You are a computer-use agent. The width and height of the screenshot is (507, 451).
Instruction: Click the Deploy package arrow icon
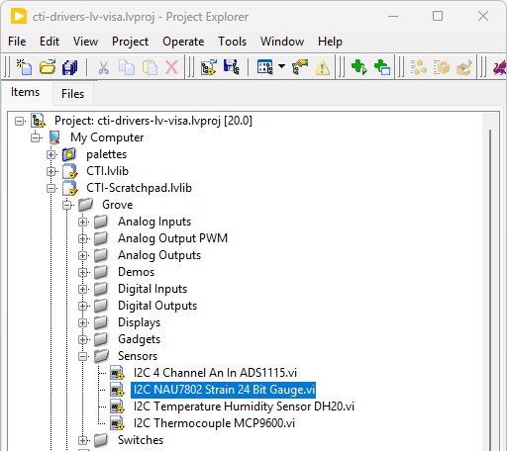[464, 67]
